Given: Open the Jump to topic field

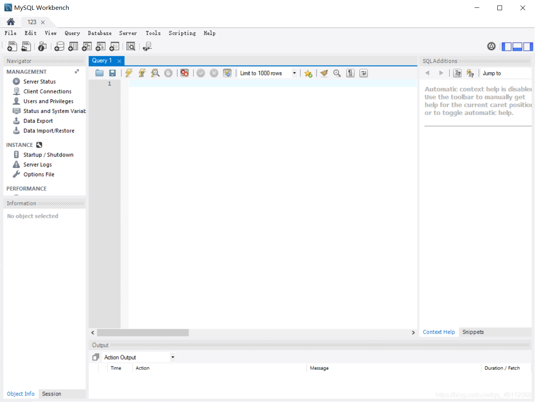Looking at the screenshot, I should coord(506,73).
